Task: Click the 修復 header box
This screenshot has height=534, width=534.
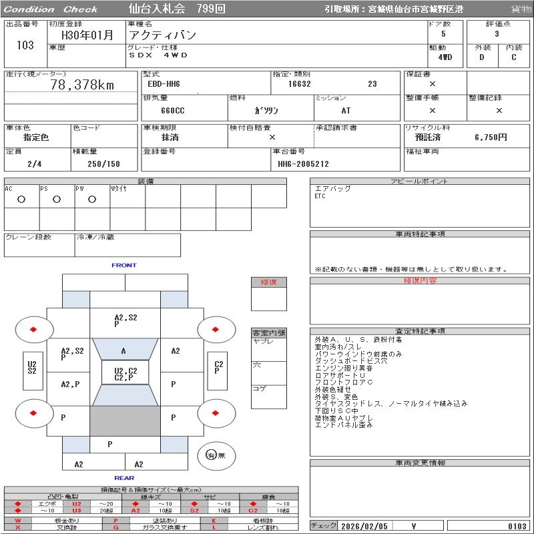Action: click(x=269, y=282)
